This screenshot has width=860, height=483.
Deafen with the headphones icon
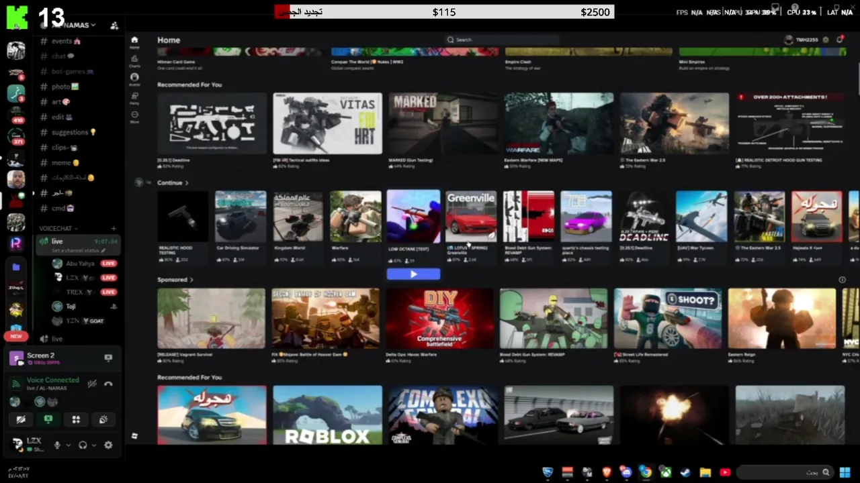(83, 445)
